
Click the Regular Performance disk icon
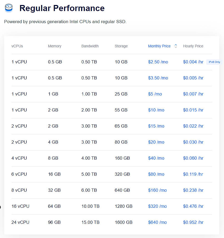tap(9, 8)
